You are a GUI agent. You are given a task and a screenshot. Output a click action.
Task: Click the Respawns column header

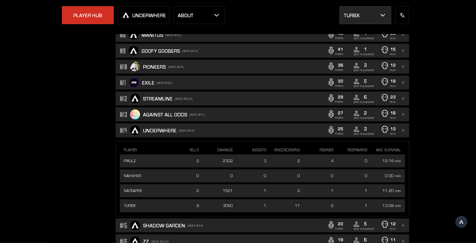(357, 150)
